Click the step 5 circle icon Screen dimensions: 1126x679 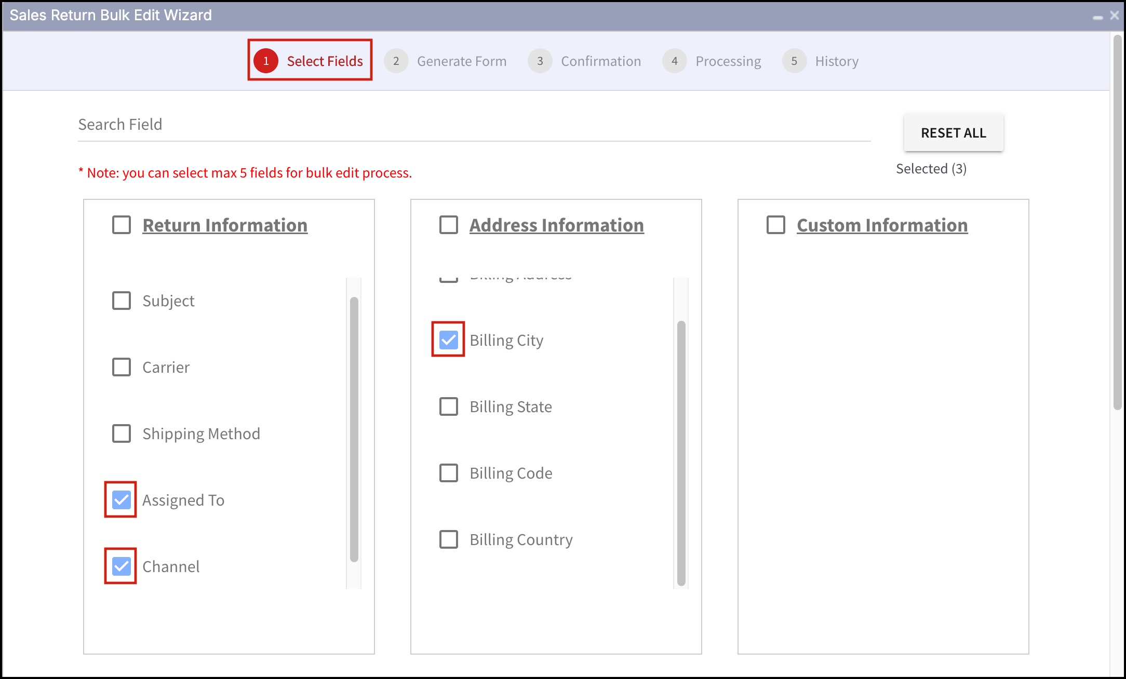tap(794, 61)
